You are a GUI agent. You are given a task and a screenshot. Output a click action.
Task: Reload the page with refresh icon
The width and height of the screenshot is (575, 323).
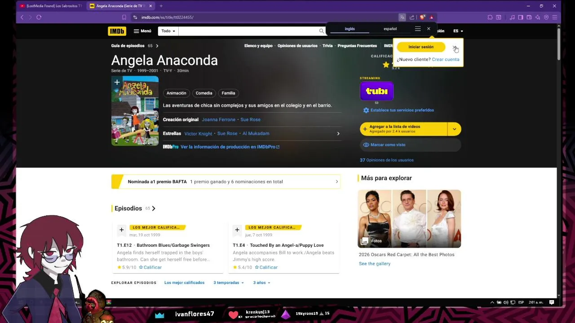point(39,17)
